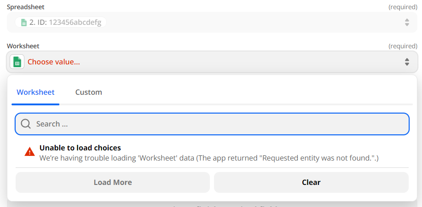Click '(required)' next to Spreadsheet

pos(403,7)
